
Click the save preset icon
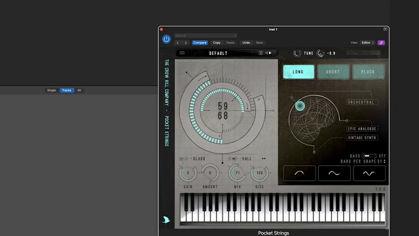[261, 53]
